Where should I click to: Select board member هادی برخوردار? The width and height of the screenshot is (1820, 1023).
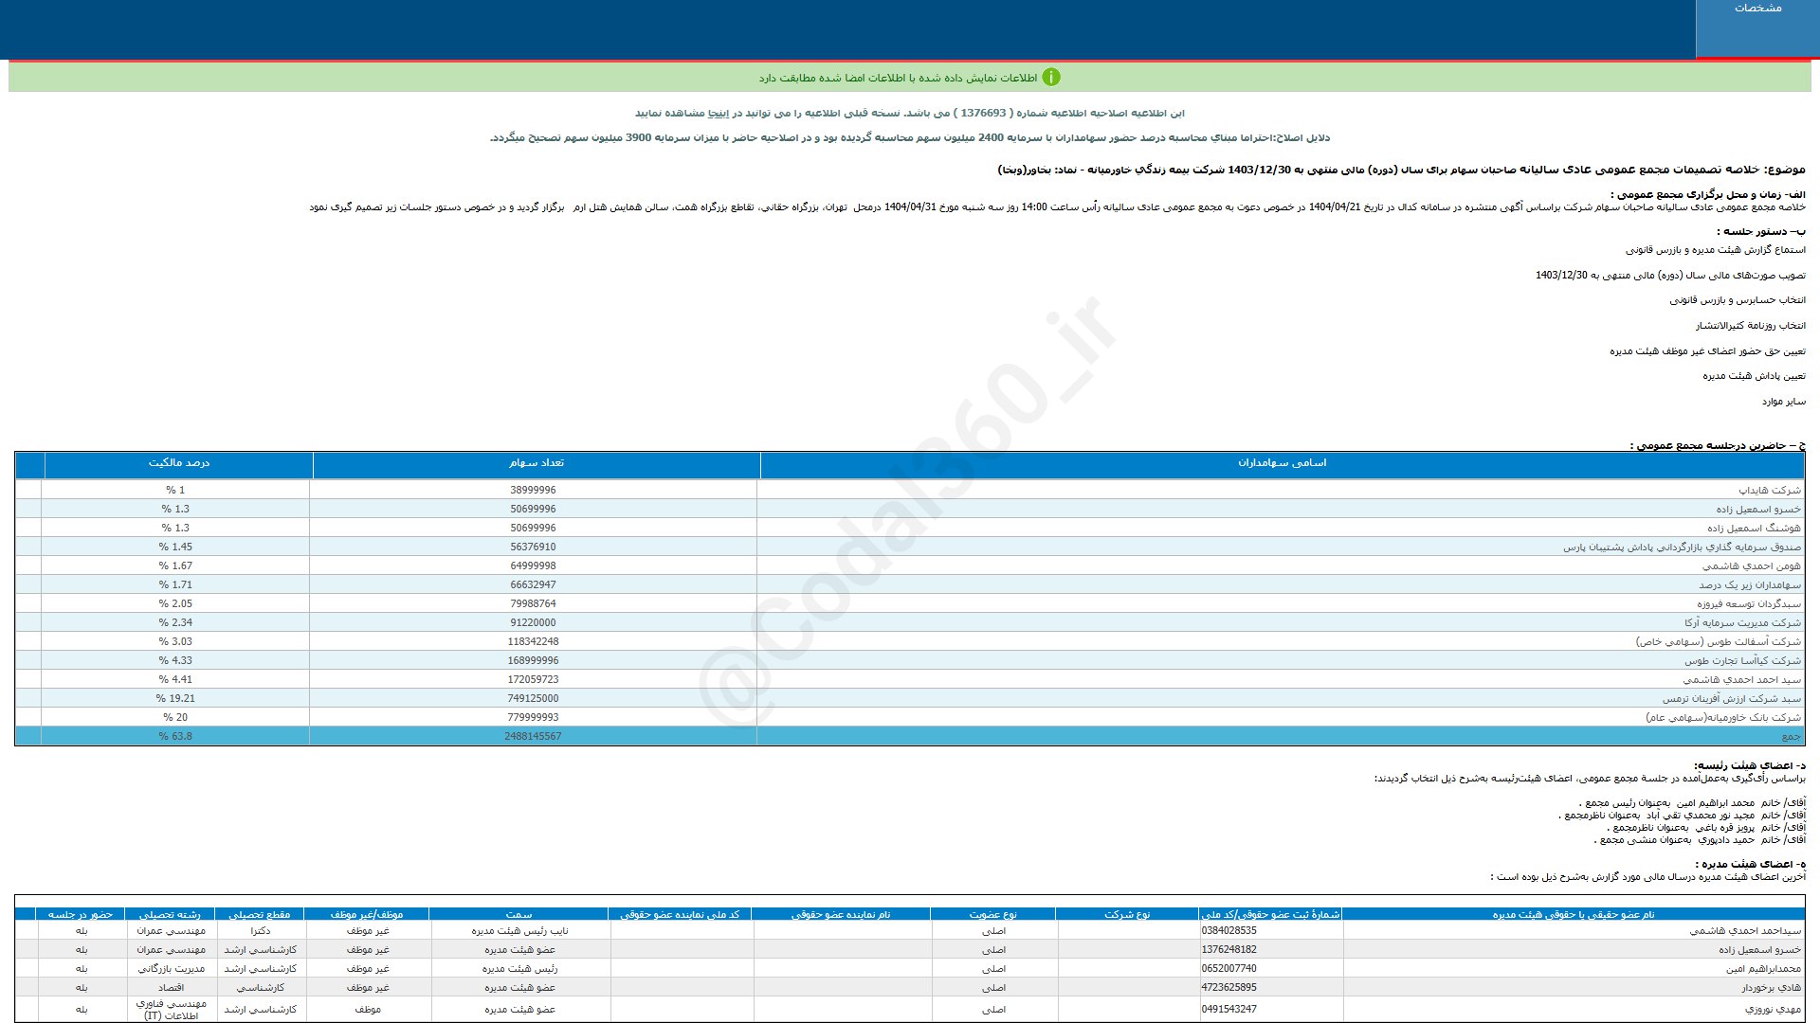1771,988
